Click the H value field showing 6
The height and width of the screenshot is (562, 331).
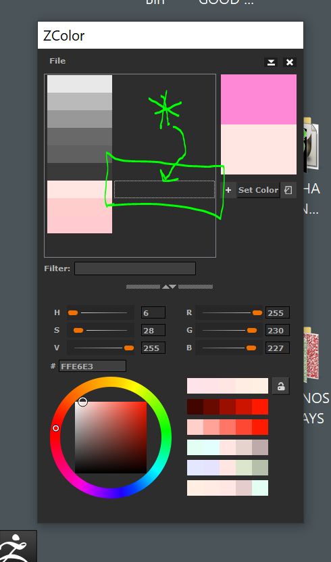click(x=153, y=312)
